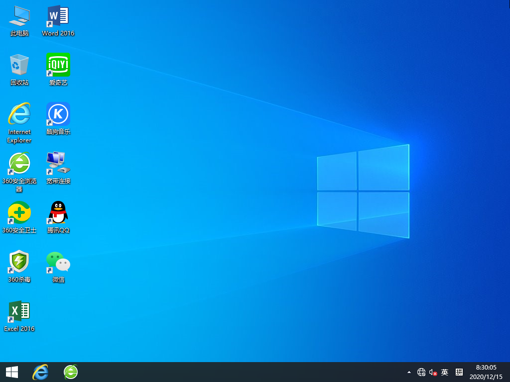The width and height of the screenshot is (510, 382).
Task: Show hidden system tray icons
Action: tap(409, 372)
